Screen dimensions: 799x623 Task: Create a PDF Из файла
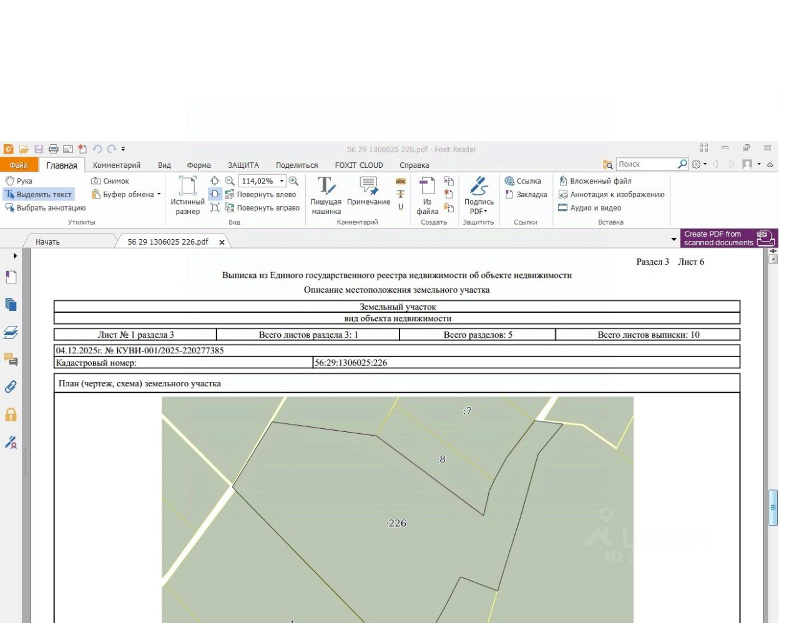tap(428, 195)
